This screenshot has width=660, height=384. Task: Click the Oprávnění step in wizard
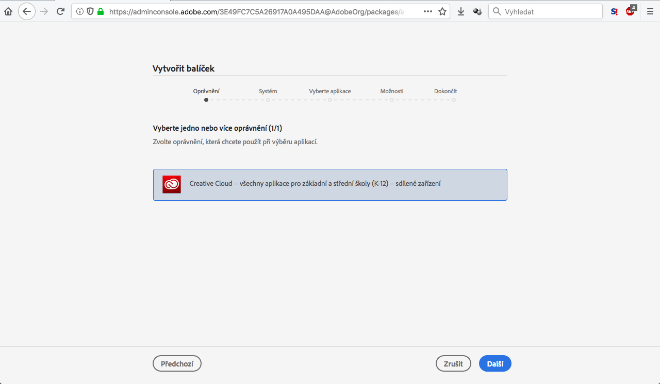[206, 91]
